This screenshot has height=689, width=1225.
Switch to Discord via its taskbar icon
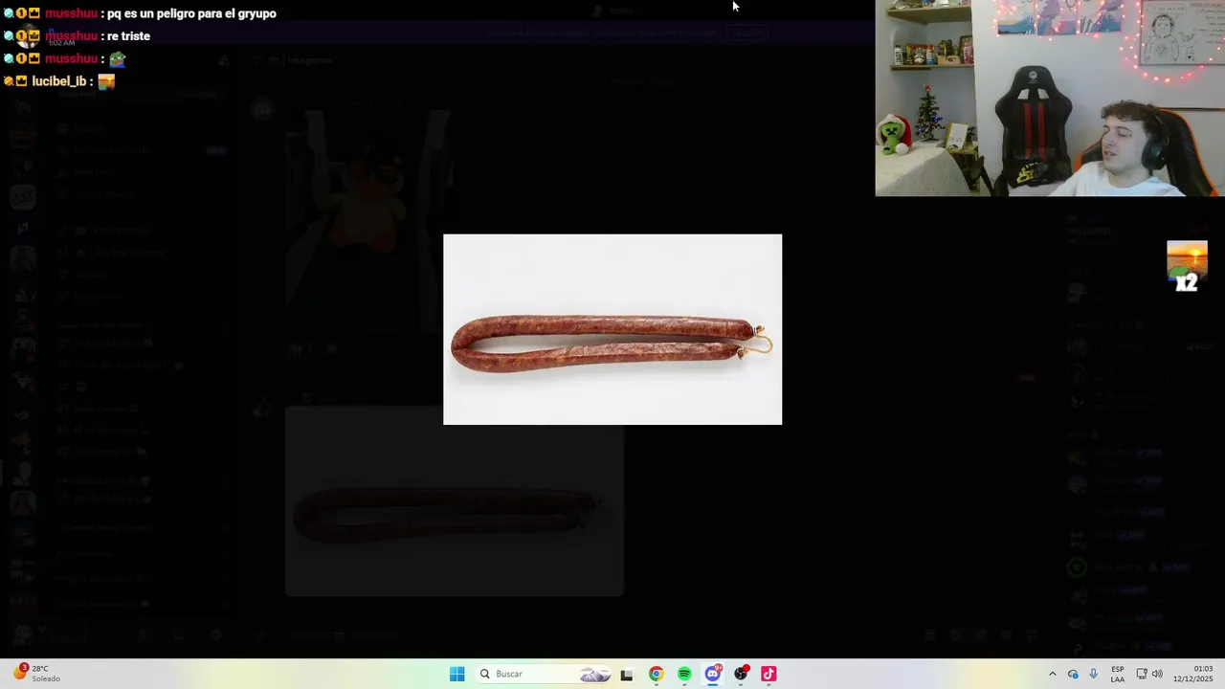click(x=713, y=674)
